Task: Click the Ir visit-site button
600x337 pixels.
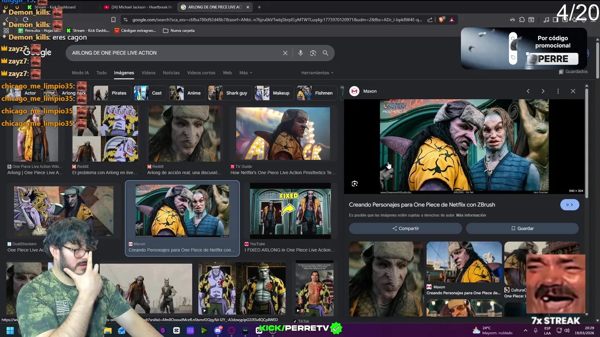Action: pyautogui.click(x=570, y=205)
